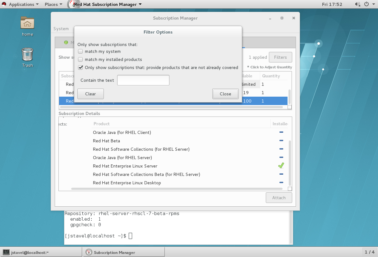Open the power menu icon

coord(366,4)
